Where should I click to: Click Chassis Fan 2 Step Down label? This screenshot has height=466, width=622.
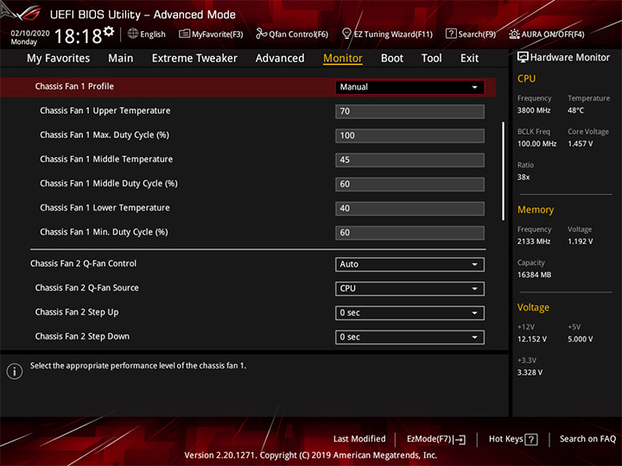[82, 337]
